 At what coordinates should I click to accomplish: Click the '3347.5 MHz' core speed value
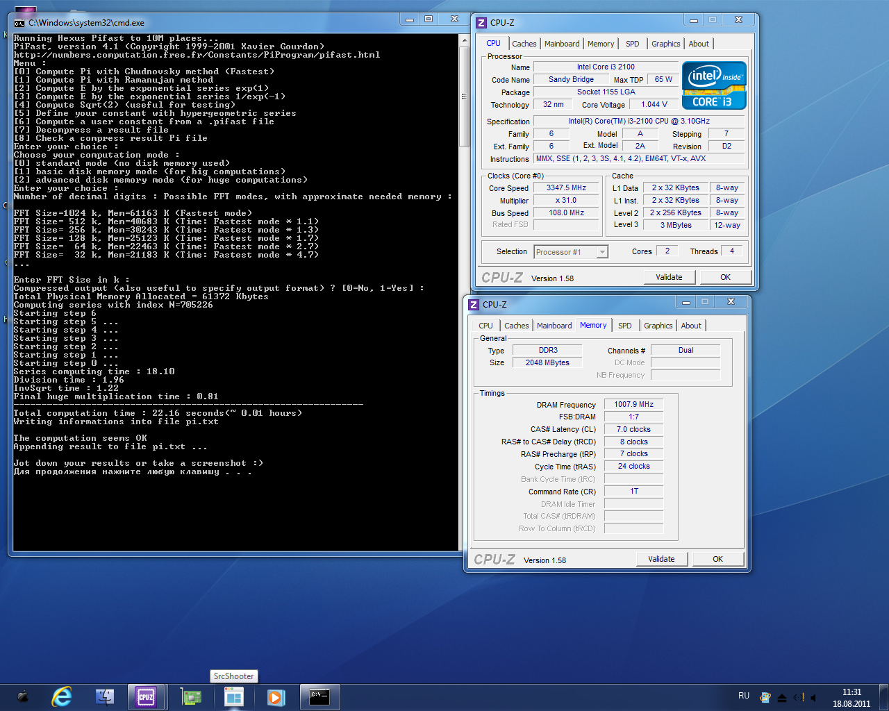pyautogui.click(x=566, y=188)
